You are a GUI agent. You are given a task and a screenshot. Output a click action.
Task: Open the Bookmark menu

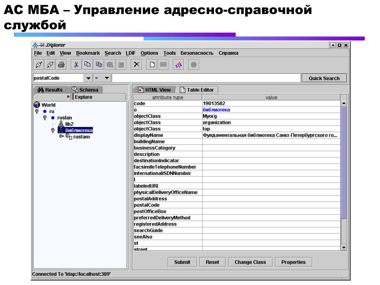88,53
